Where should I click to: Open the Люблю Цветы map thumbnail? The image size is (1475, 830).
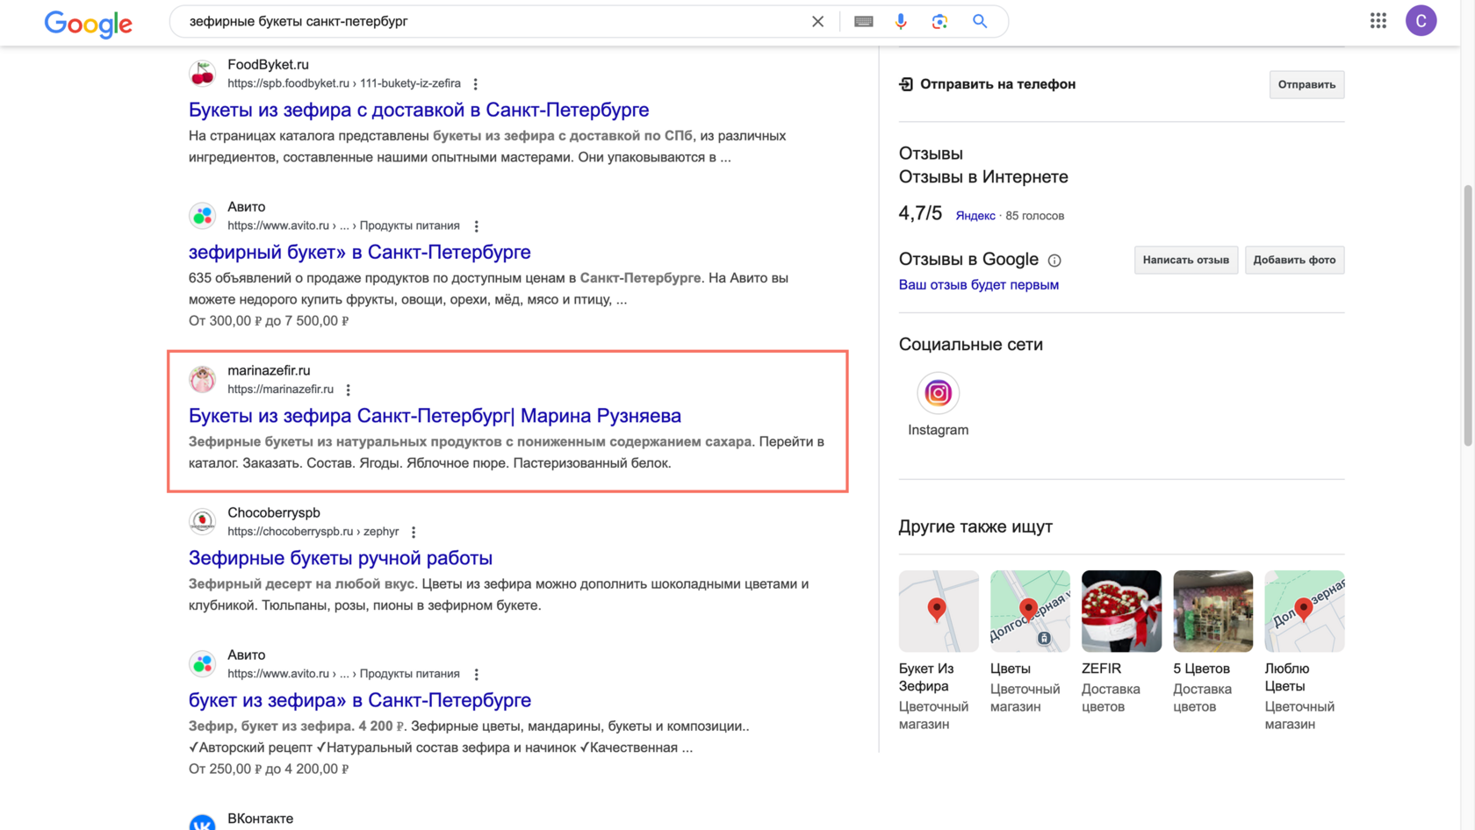click(x=1304, y=611)
